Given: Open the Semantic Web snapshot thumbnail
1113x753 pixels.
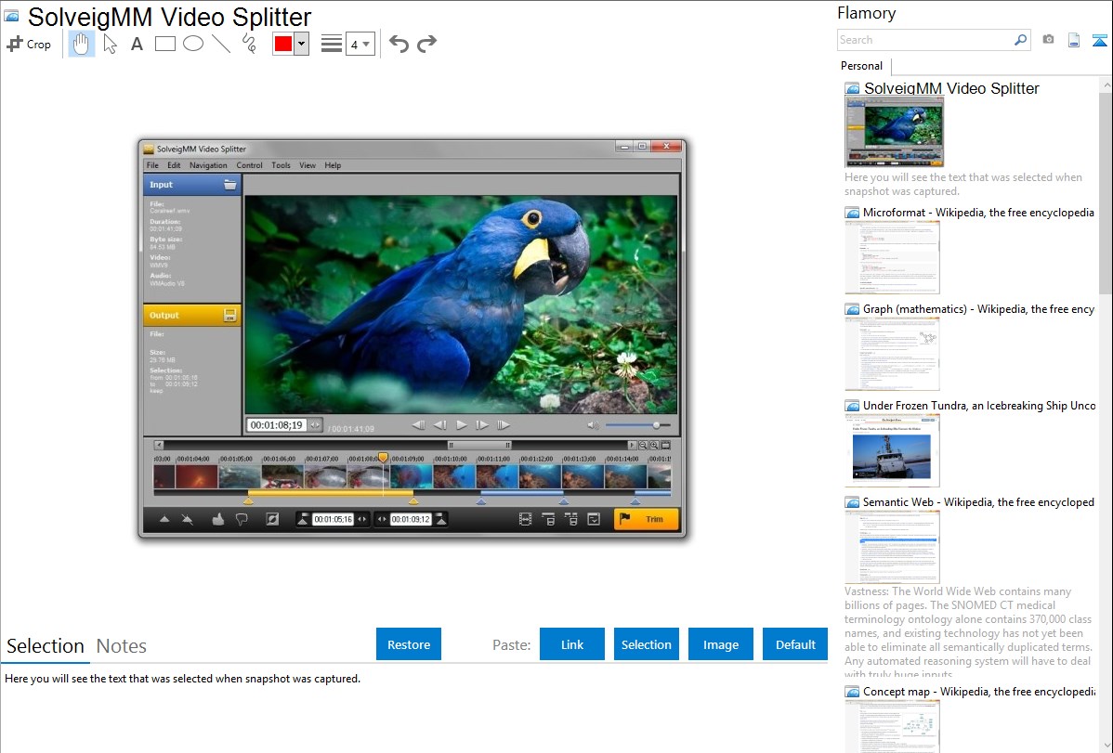Looking at the screenshot, I should 892,546.
